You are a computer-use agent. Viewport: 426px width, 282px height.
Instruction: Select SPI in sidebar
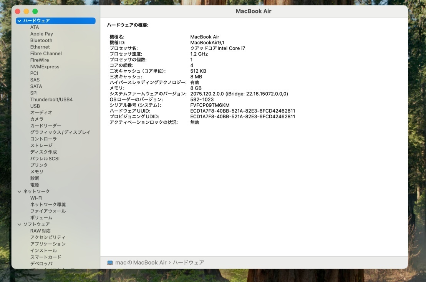click(x=34, y=93)
